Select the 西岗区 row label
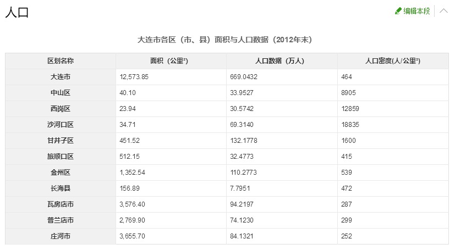 coord(61,109)
